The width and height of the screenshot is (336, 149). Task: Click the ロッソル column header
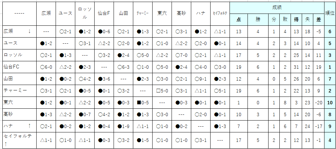click(x=85, y=14)
